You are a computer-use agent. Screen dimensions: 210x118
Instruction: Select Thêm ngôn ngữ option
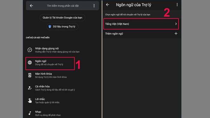pyautogui.click(x=141, y=34)
